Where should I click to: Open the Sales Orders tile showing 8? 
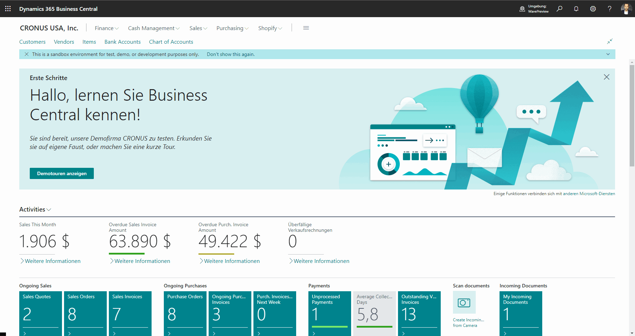tap(85, 314)
